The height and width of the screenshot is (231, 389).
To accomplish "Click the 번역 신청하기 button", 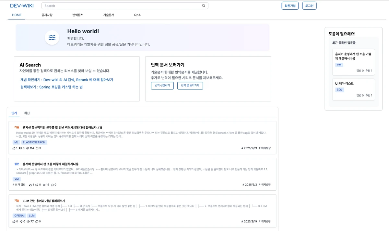I will pyautogui.click(x=162, y=86).
